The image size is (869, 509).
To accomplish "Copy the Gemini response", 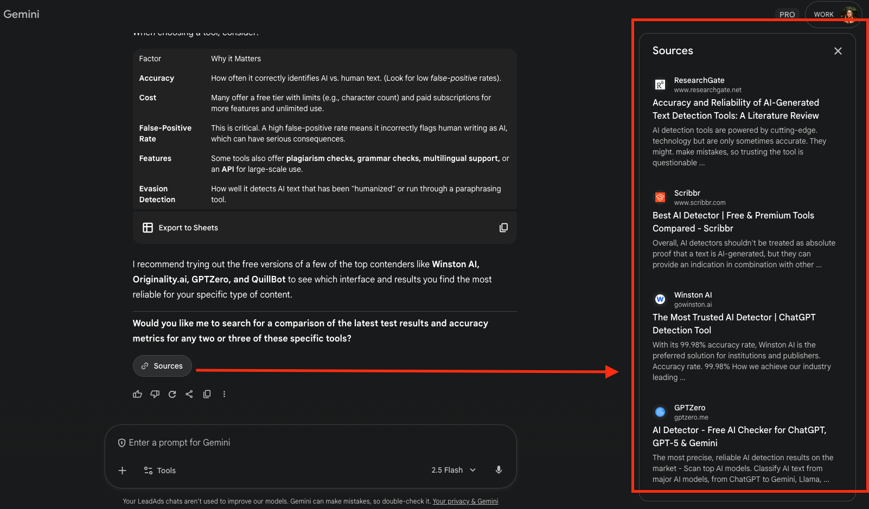I will coord(207,394).
